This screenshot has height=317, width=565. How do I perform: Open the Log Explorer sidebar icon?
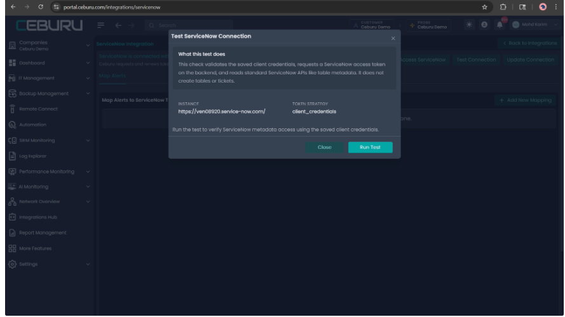click(x=12, y=156)
